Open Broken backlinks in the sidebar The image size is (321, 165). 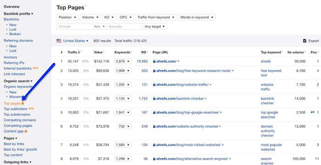15,34
